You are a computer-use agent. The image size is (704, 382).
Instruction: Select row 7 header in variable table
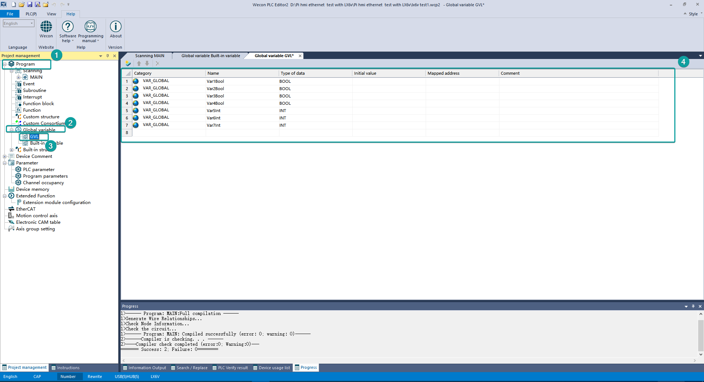click(x=127, y=125)
